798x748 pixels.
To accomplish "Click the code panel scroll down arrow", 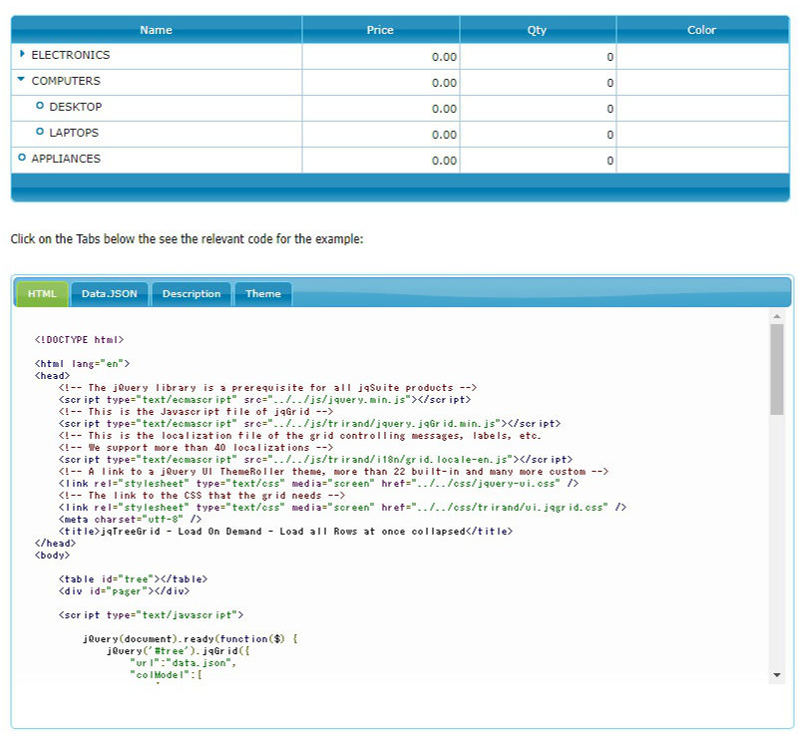I will click(x=777, y=675).
